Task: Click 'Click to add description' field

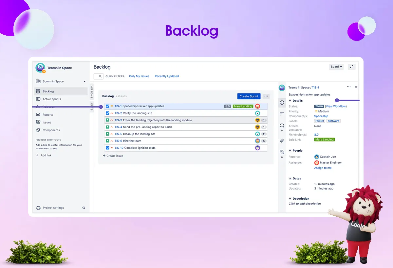Action: 305,204
